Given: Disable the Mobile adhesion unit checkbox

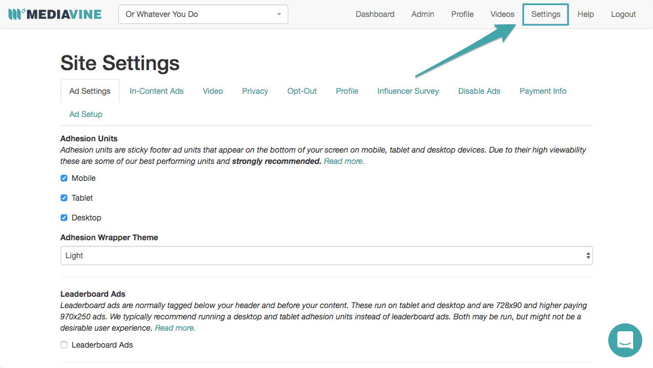Looking at the screenshot, I should point(63,177).
